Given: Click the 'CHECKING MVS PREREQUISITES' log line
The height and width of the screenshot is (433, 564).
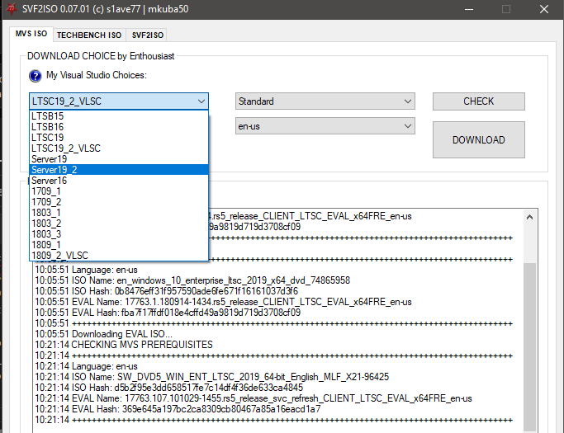Looking at the screenshot, I should tap(124, 345).
